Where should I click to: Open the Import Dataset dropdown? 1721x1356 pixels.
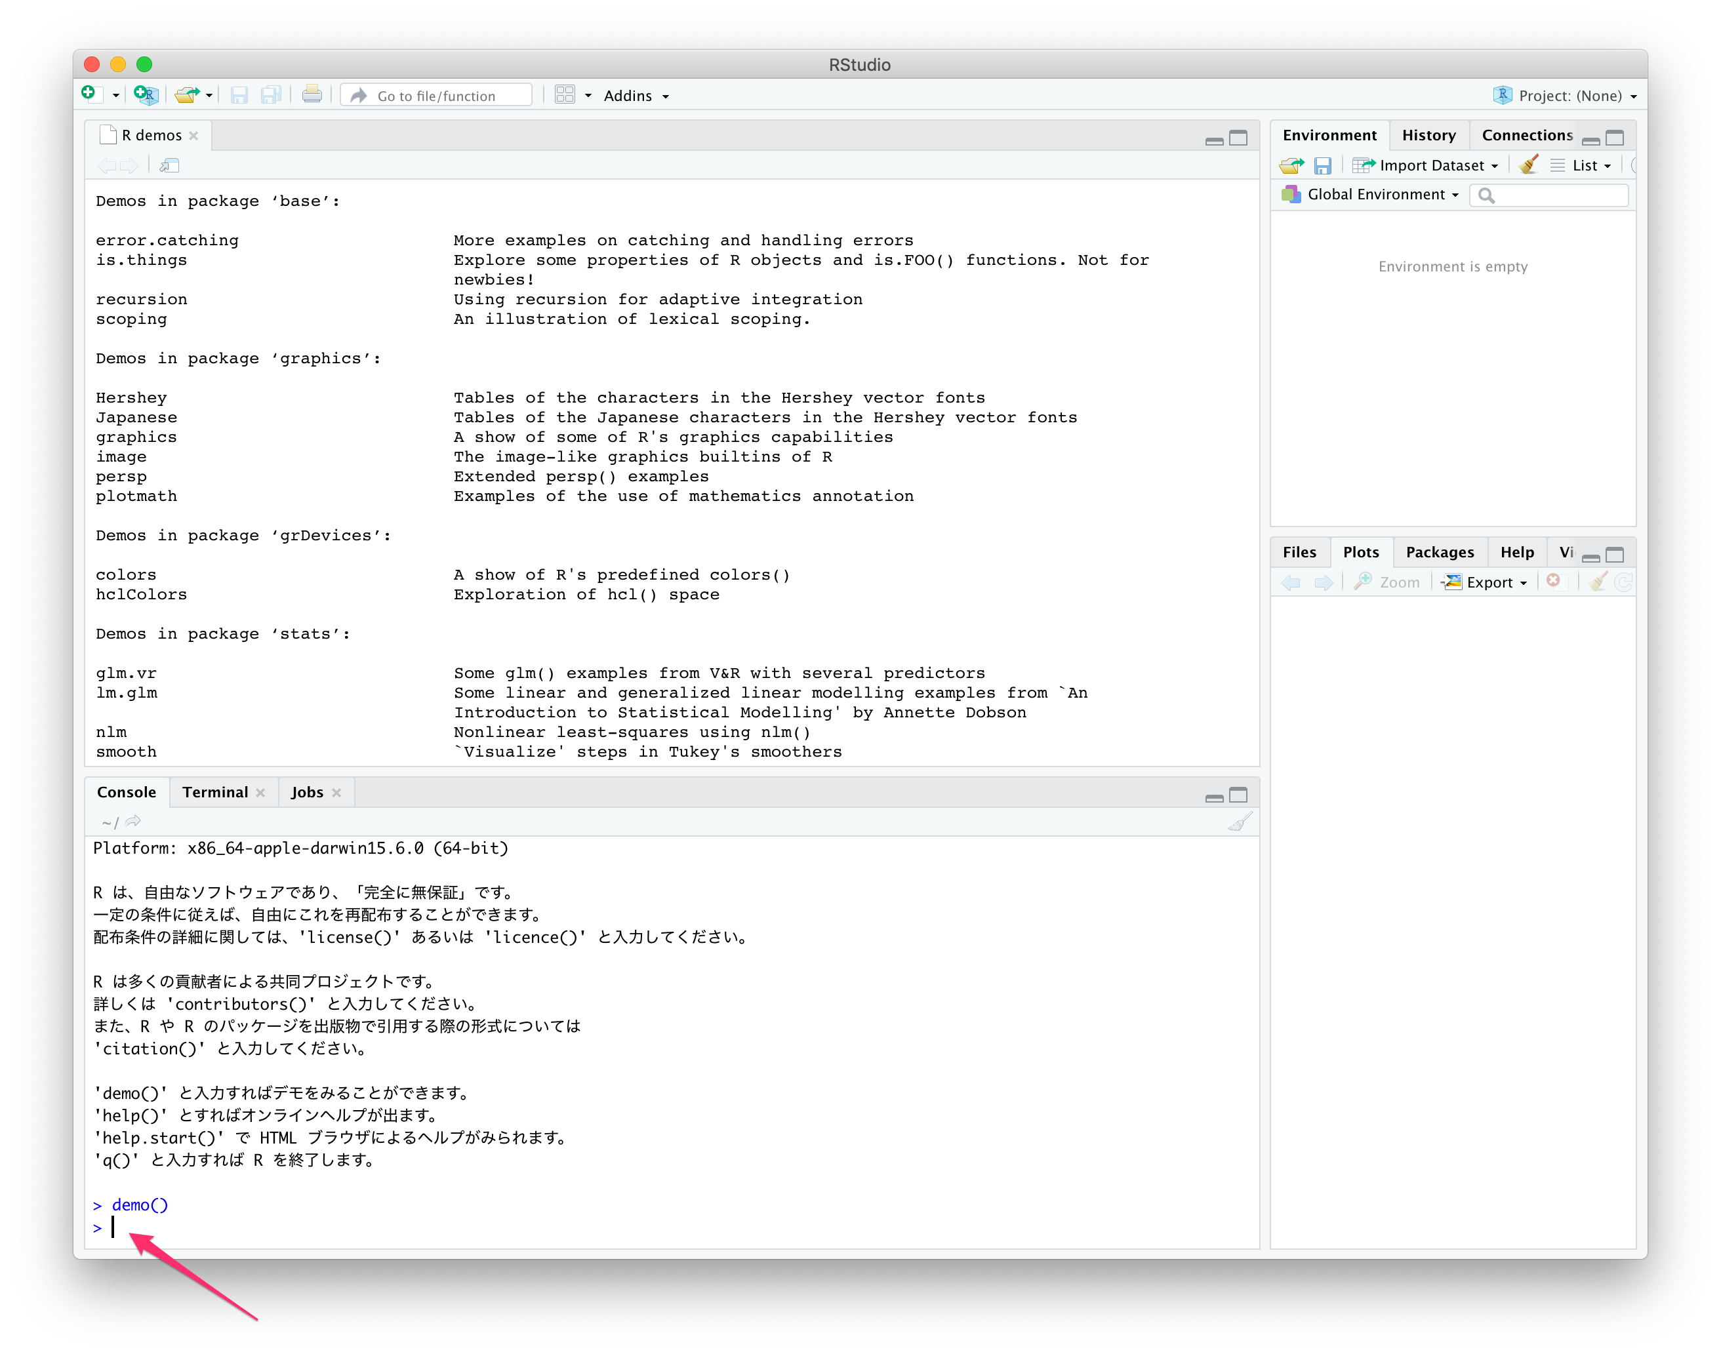click(1426, 165)
